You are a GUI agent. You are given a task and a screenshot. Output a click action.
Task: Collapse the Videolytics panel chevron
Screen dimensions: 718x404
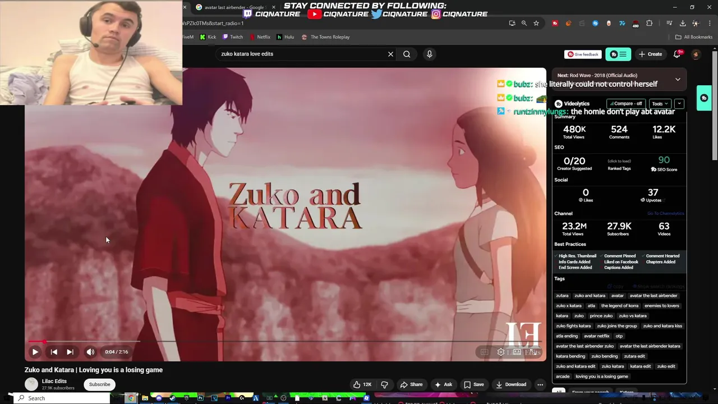679,104
